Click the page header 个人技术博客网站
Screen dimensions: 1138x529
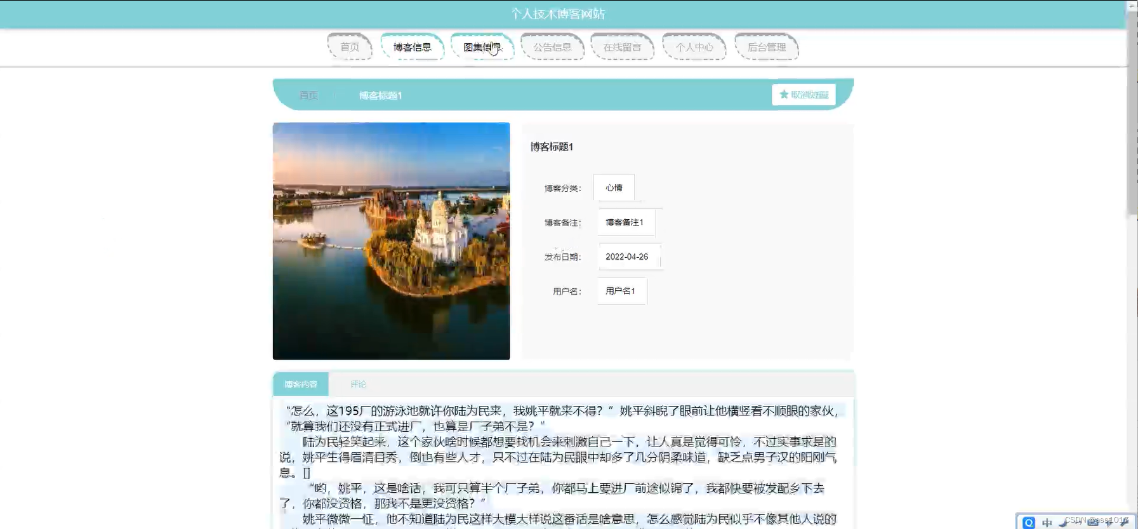point(558,14)
